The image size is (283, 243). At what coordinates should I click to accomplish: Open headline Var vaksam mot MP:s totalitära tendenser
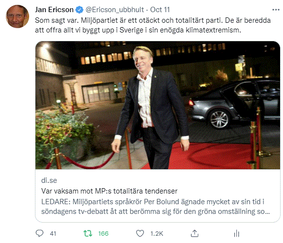pyautogui.click(x=109, y=191)
